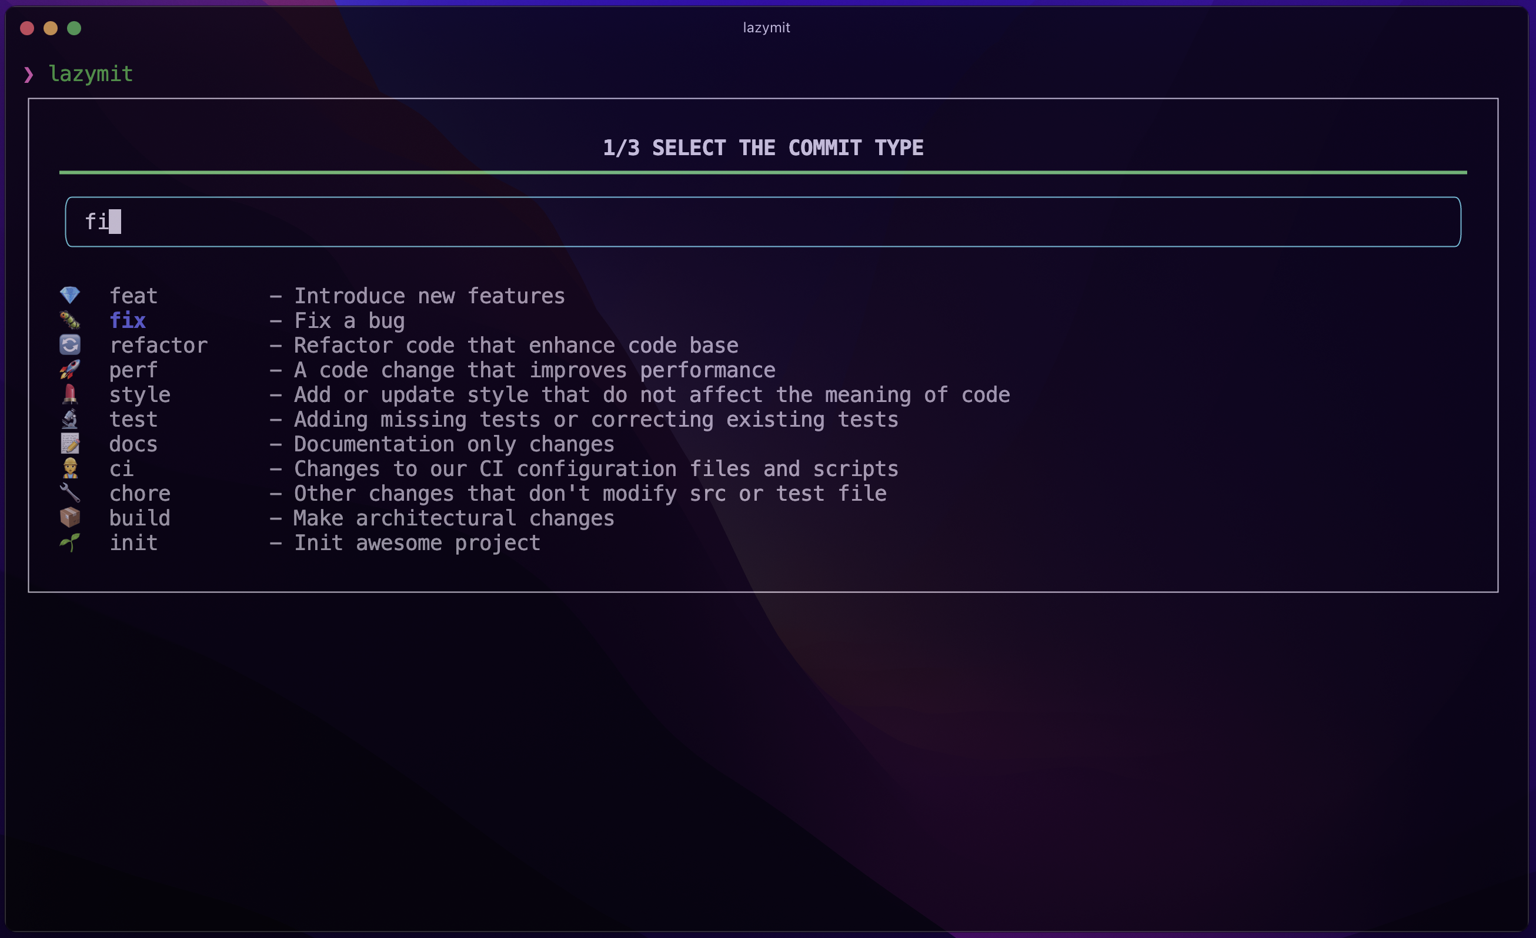Click the lipstick icon beside style
Viewport: 1536px width, 938px height.
[70, 394]
